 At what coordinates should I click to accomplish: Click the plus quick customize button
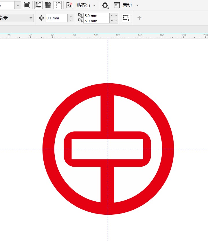pos(139,18)
